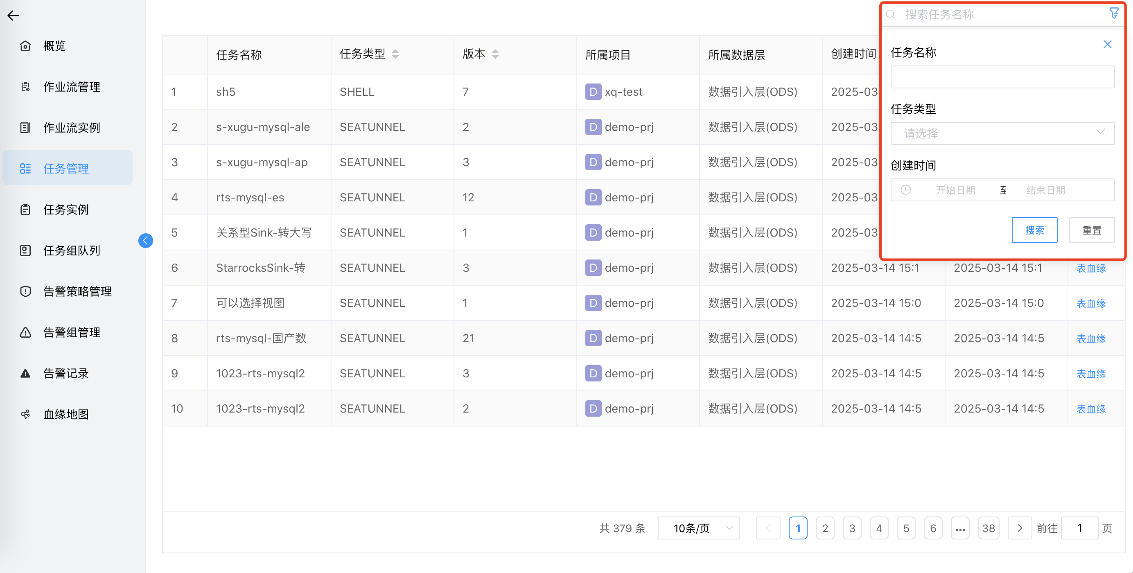Image resolution: width=1133 pixels, height=573 pixels.
Task: Collapse the sidebar with the blue chevron
Action: click(x=145, y=241)
